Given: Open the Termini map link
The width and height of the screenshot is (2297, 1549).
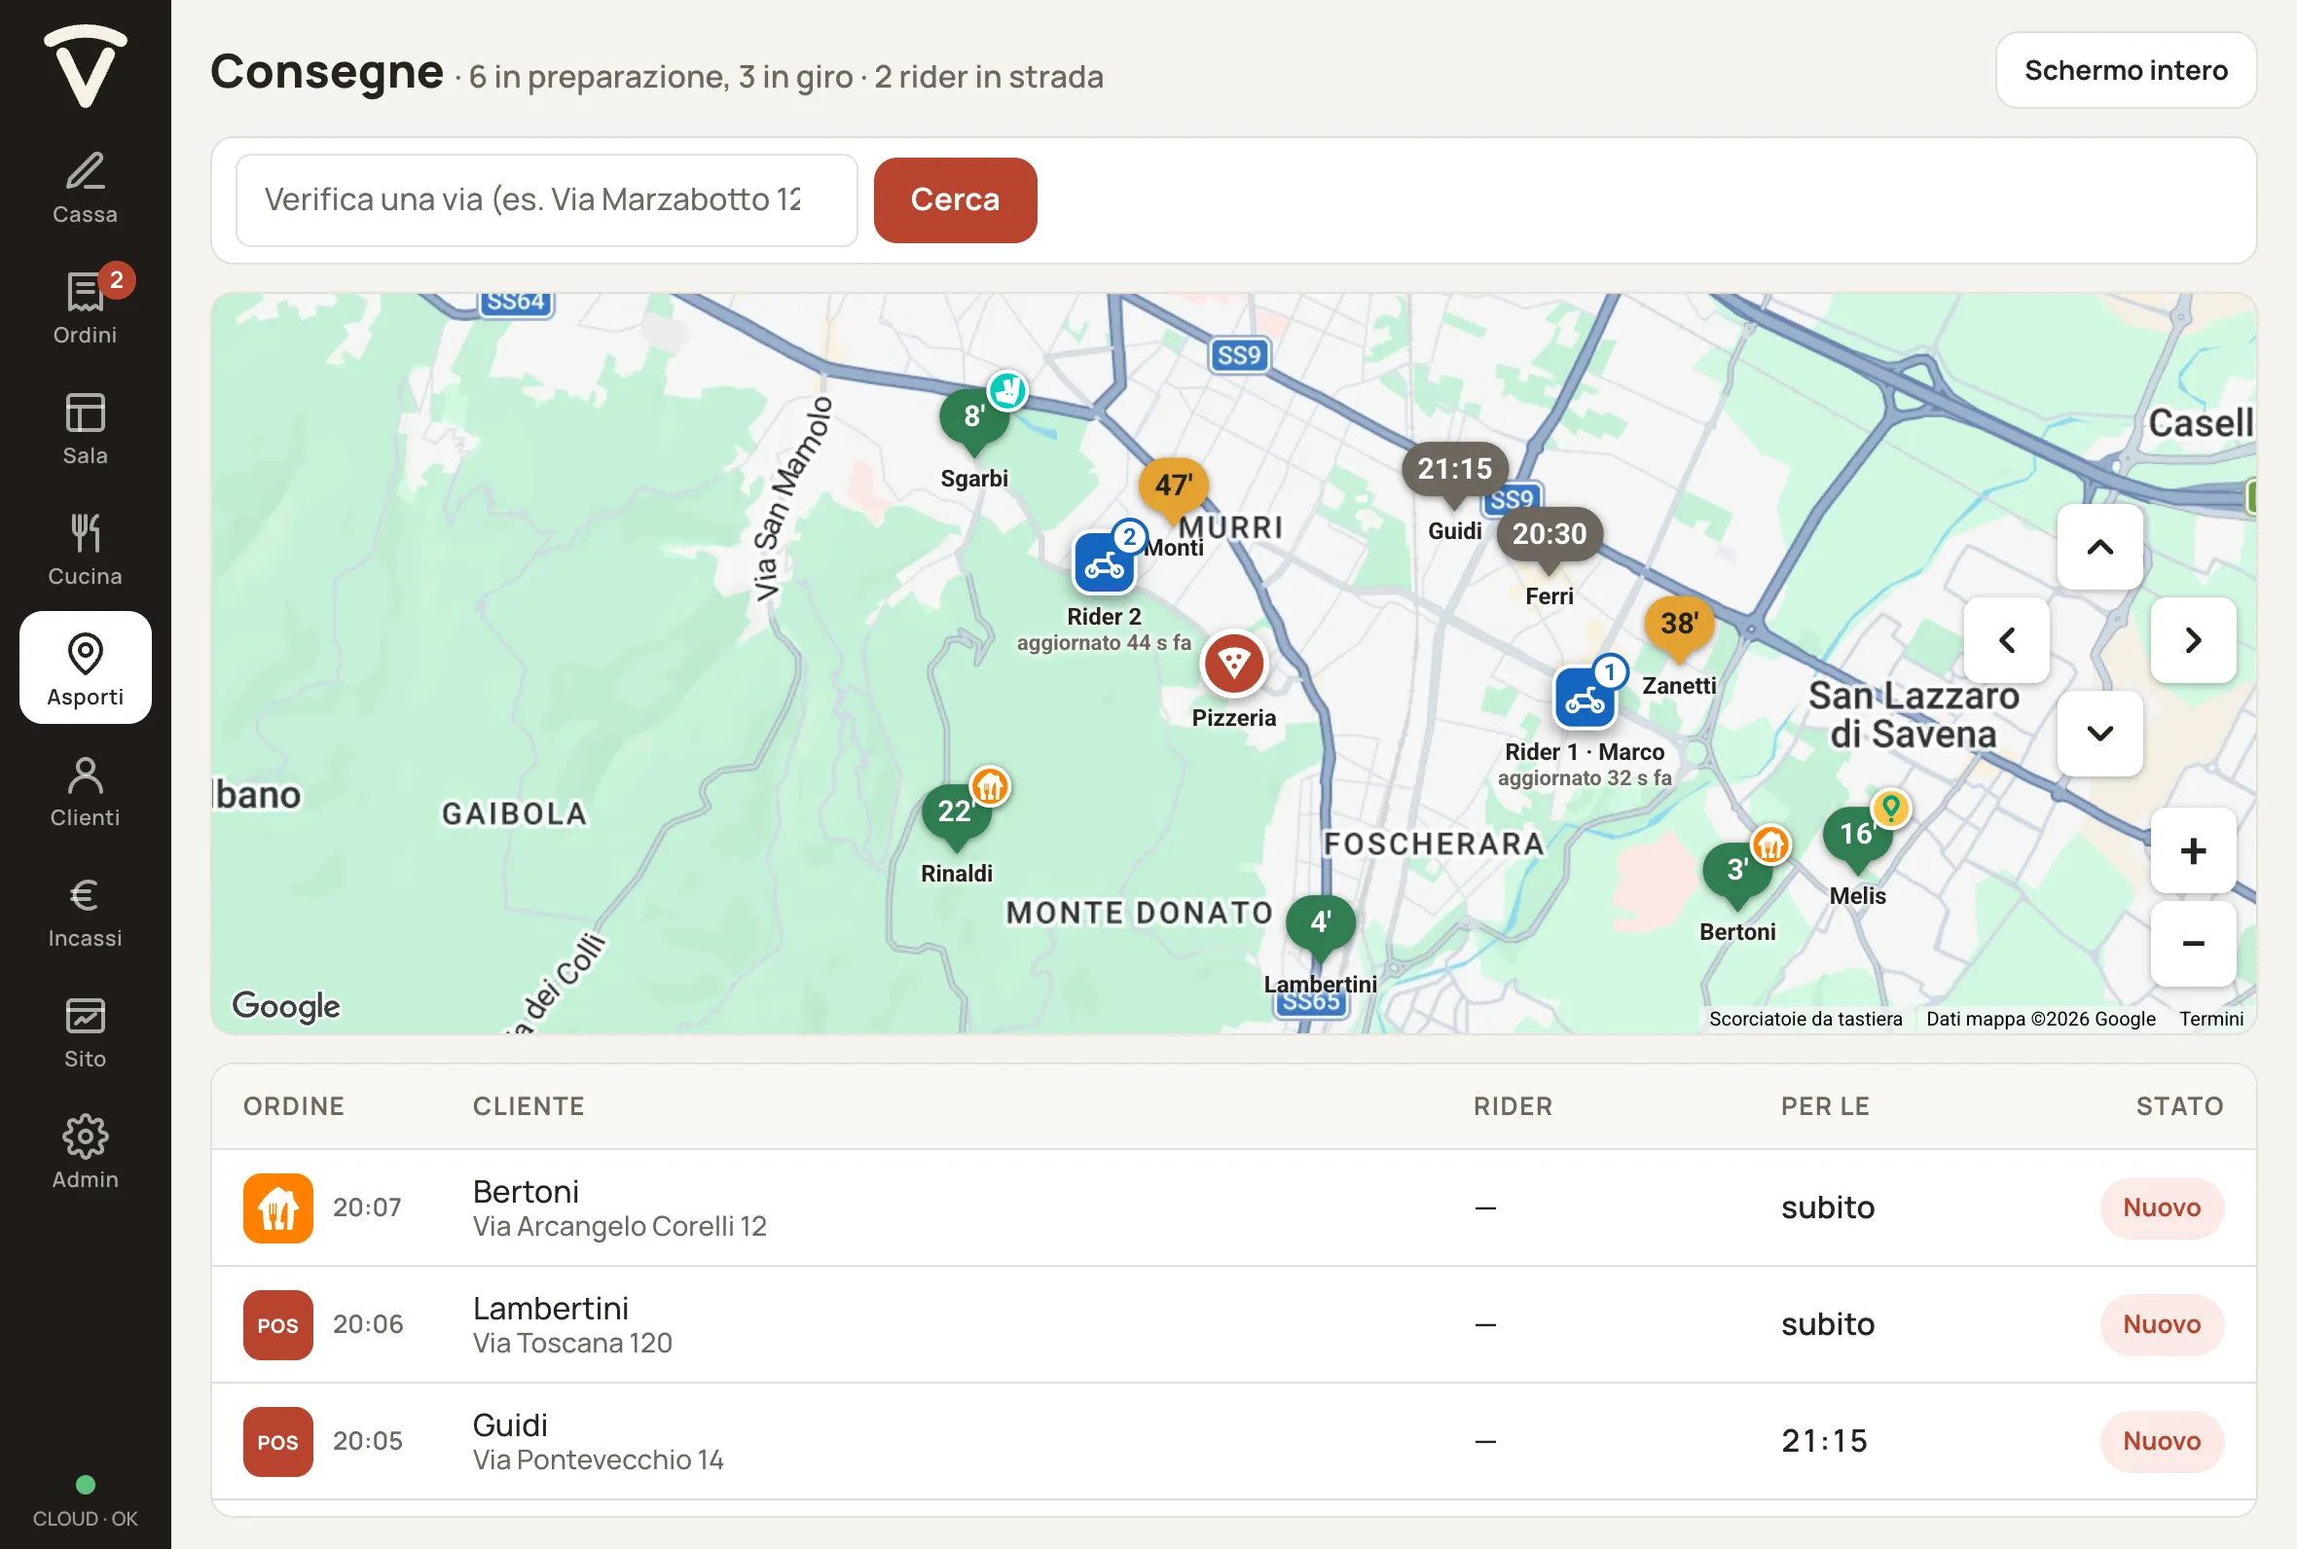Looking at the screenshot, I should coord(2210,1019).
